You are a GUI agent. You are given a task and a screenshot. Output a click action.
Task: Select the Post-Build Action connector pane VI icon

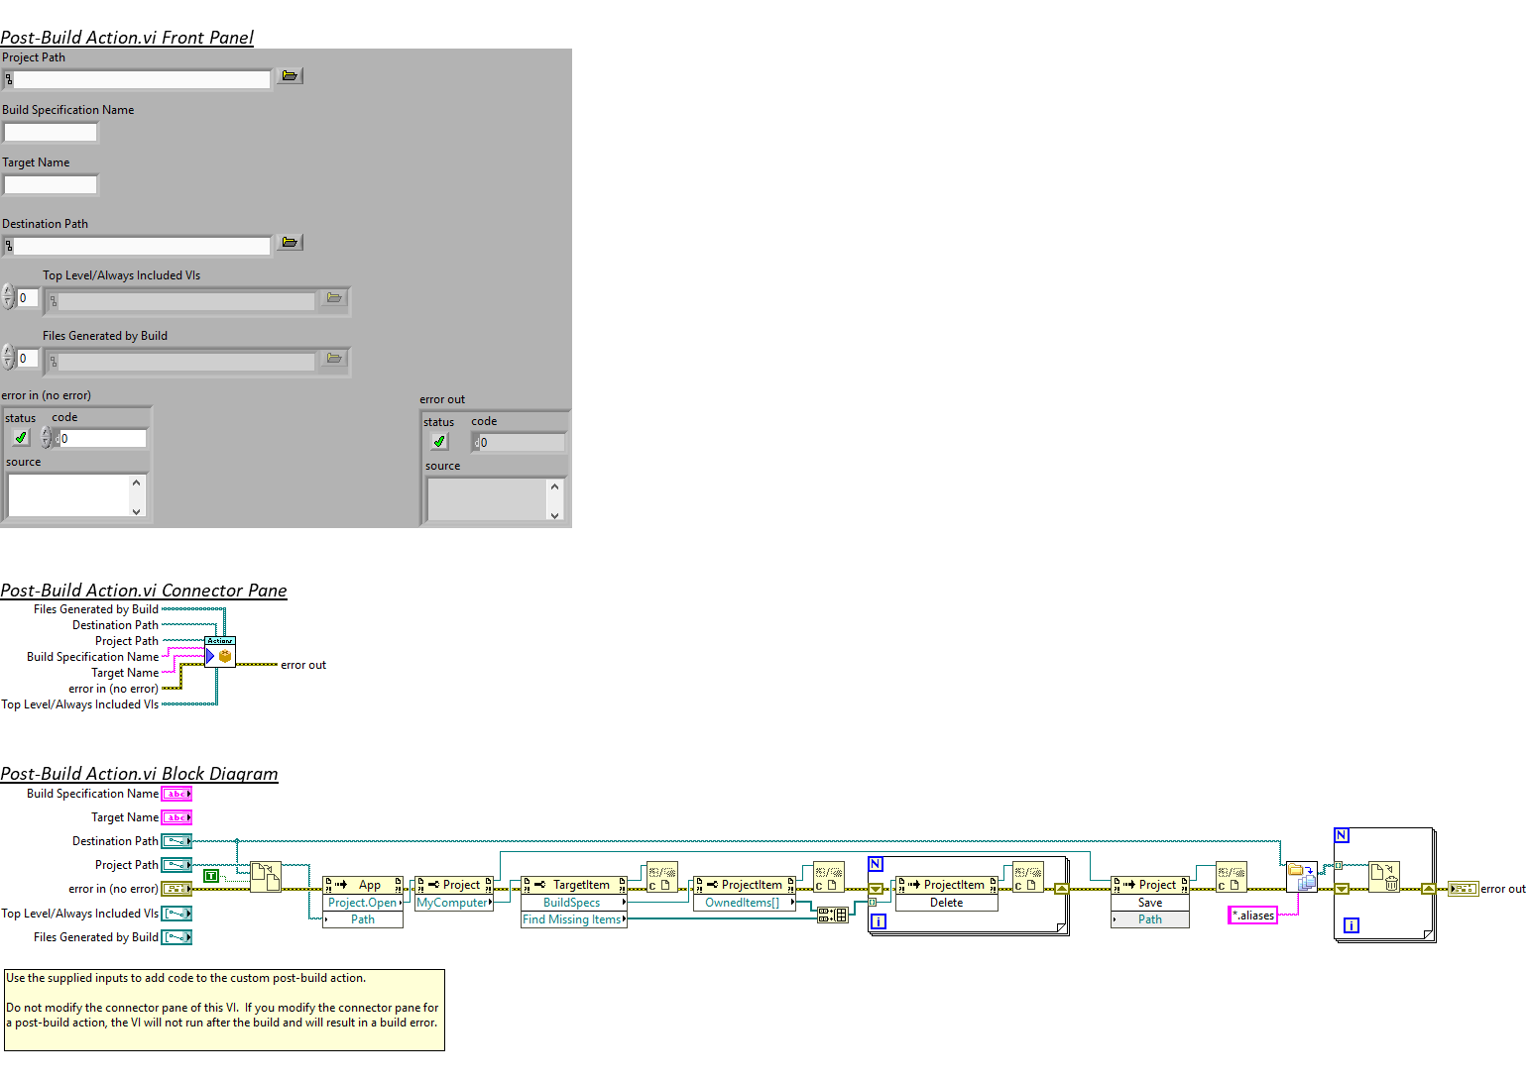pyautogui.click(x=220, y=651)
